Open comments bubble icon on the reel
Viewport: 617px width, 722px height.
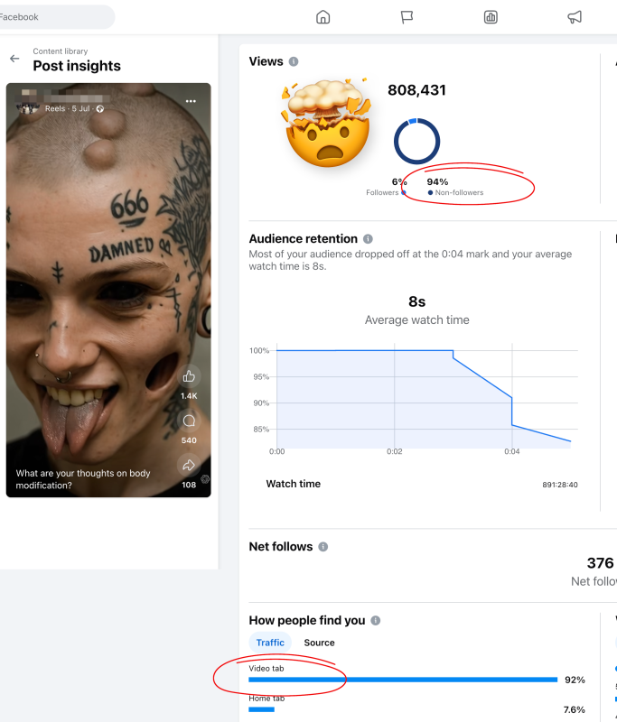tap(189, 421)
